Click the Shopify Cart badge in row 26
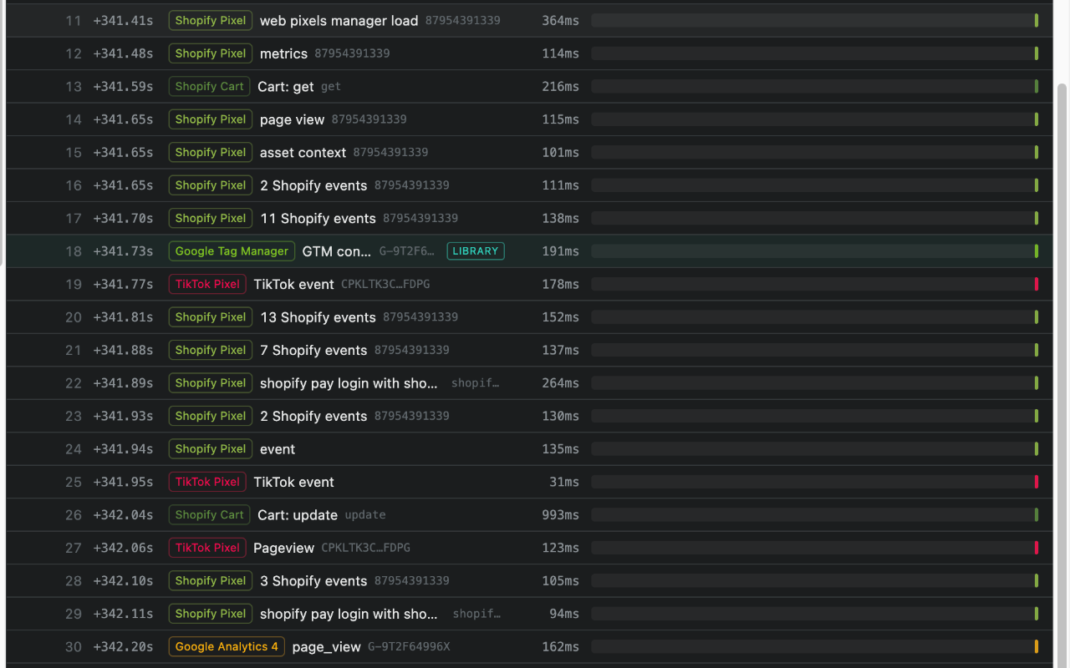Viewport: 1070px width, 668px height. click(x=209, y=514)
